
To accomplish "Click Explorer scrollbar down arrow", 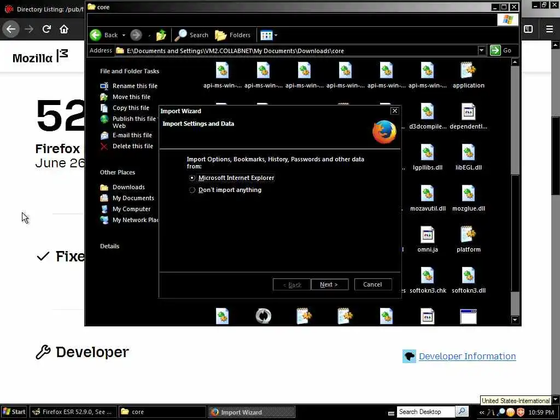I will tap(515, 320).
